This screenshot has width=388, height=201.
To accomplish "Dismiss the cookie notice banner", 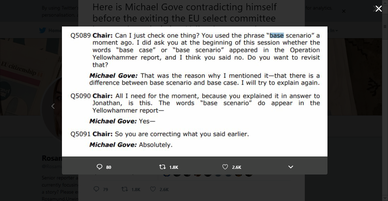I will coord(343,11).
